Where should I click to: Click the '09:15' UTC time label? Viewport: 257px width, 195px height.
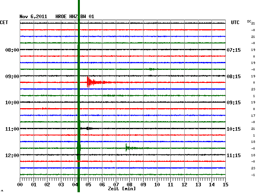pyautogui.click(x=234, y=103)
